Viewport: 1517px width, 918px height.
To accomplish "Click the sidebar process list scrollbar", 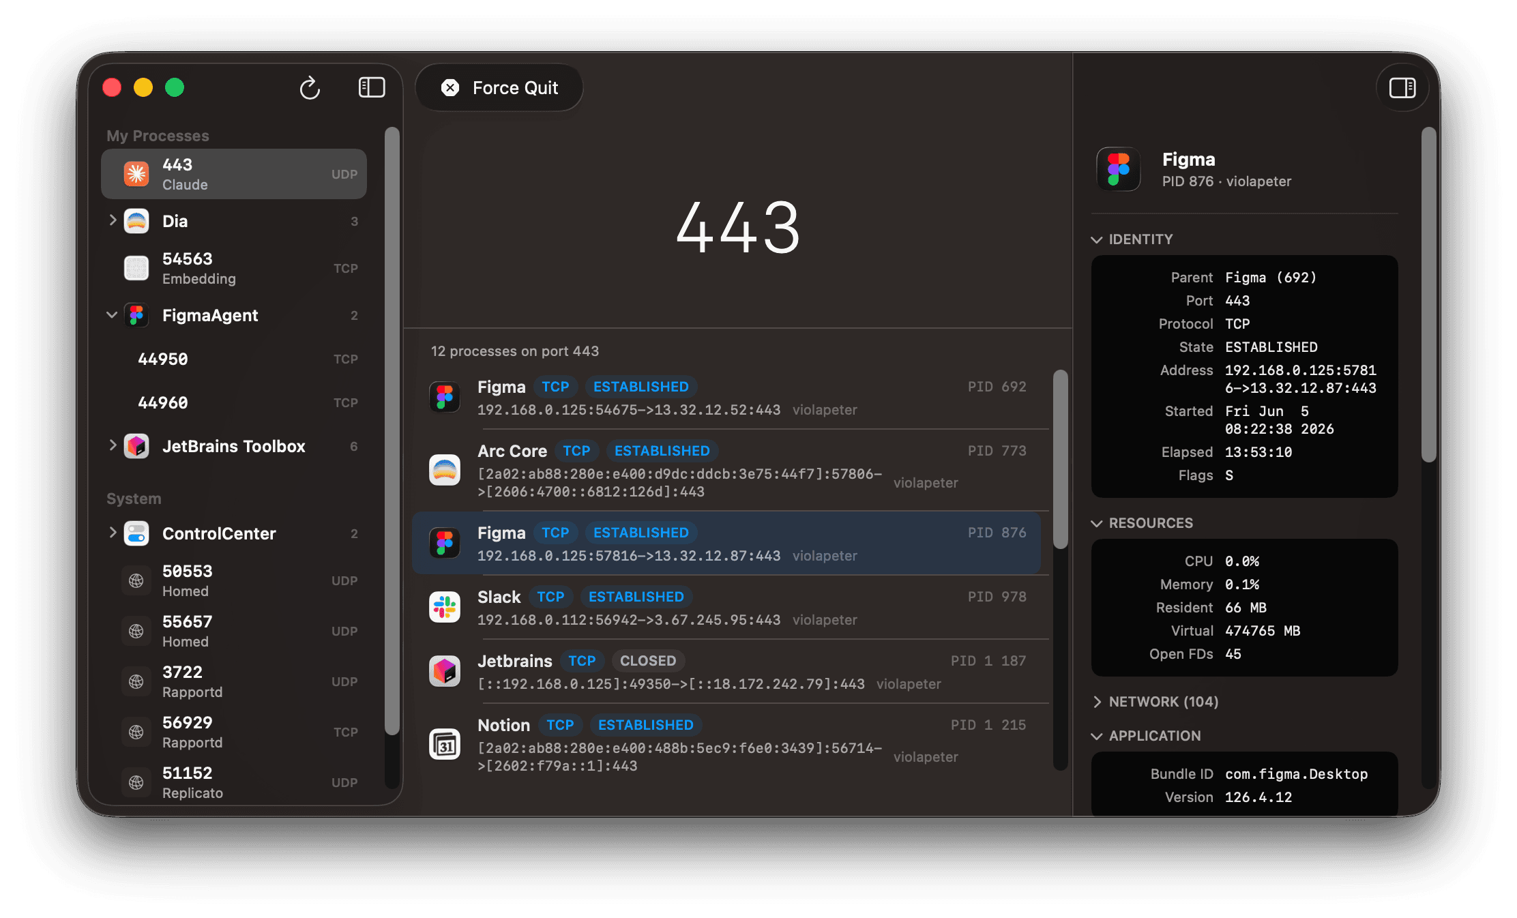I will point(392,431).
